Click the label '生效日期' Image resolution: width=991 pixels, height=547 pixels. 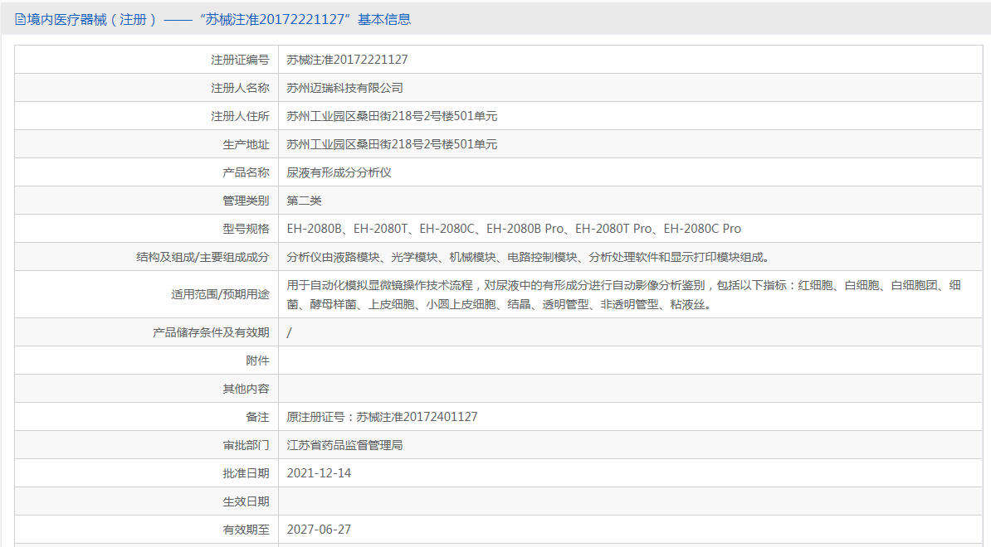pyautogui.click(x=245, y=501)
